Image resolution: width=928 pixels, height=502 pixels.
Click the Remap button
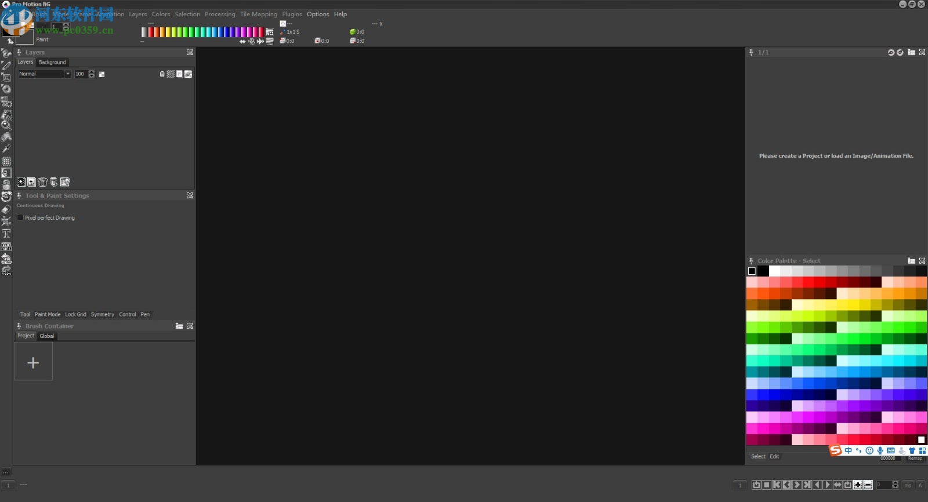point(915,459)
